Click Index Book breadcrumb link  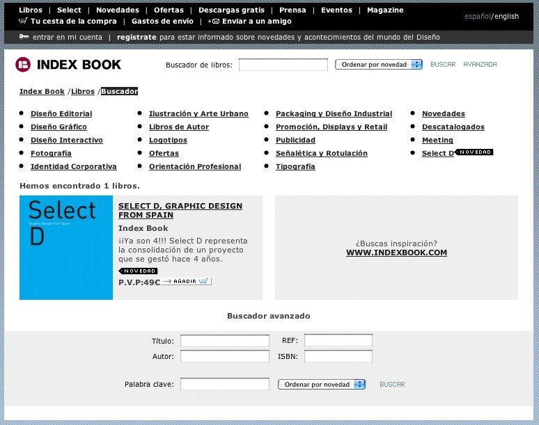pyautogui.click(x=42, y=91)
